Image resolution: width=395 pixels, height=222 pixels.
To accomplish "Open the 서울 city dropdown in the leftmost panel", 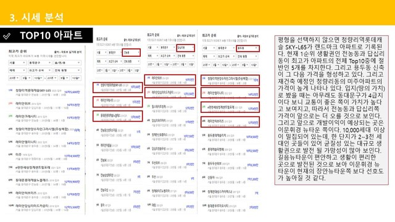I will [x=17, y=62].
